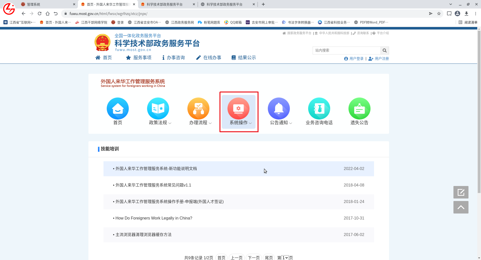481x260 pixels.
Task: Click the 站内搜索 input field
Action: point(346,50)
